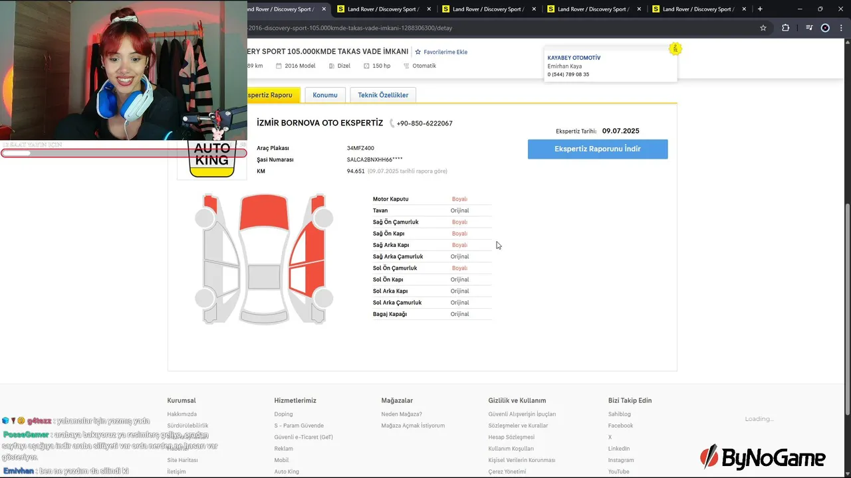This screenshot has height=478, width=851.
Task: Click the Sol Ön Çamurluk row label
Action: coord(395,268)
